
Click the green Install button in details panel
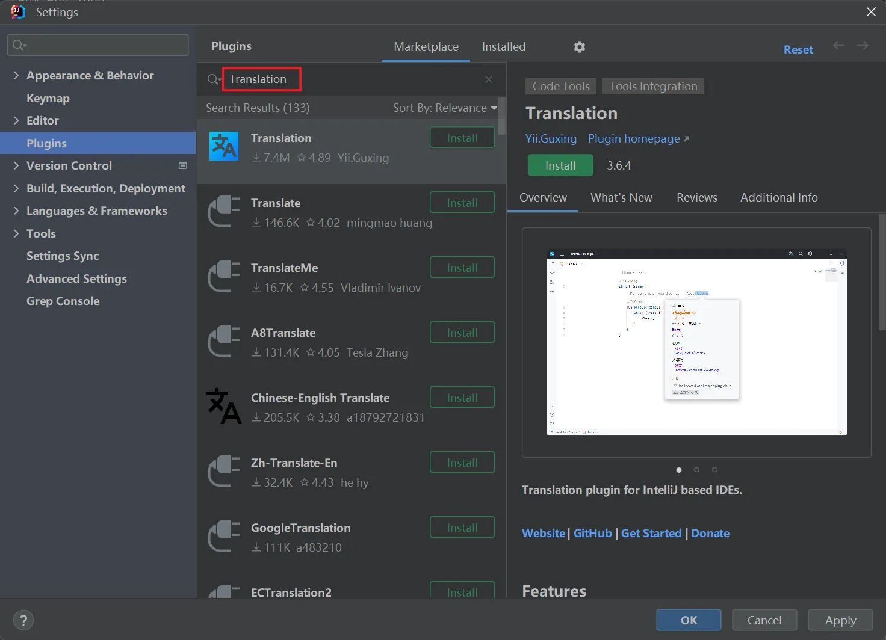(x=560, y=165)
